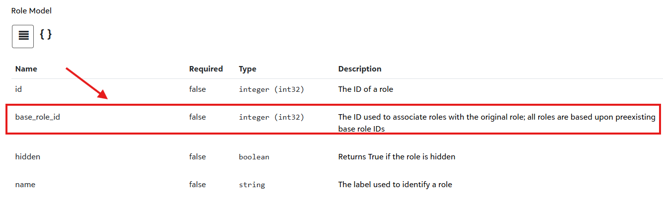
Task: Click the string type for name
Action: 252,185
